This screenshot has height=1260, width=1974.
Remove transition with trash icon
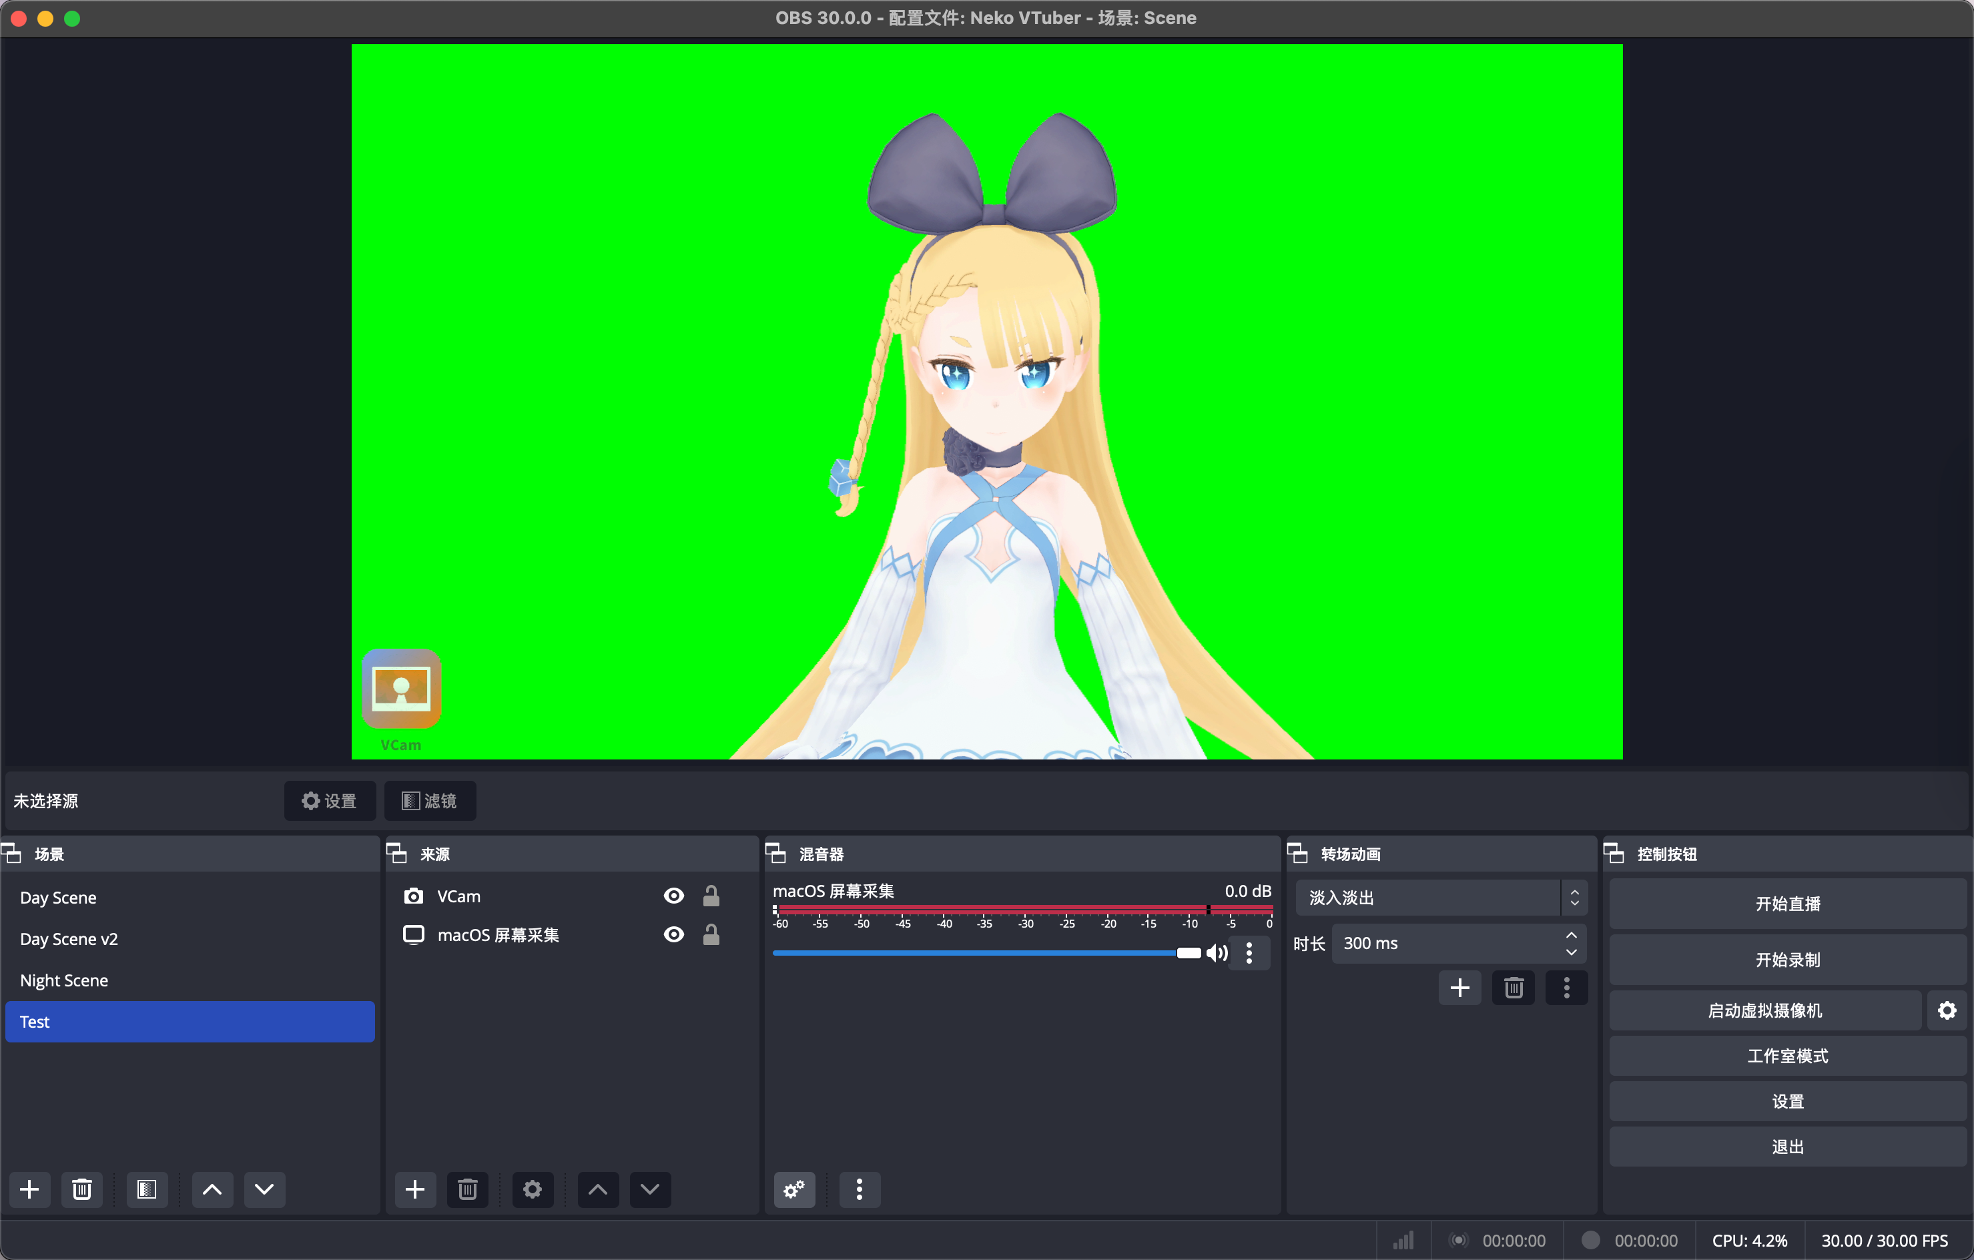tap(1514, 987)
